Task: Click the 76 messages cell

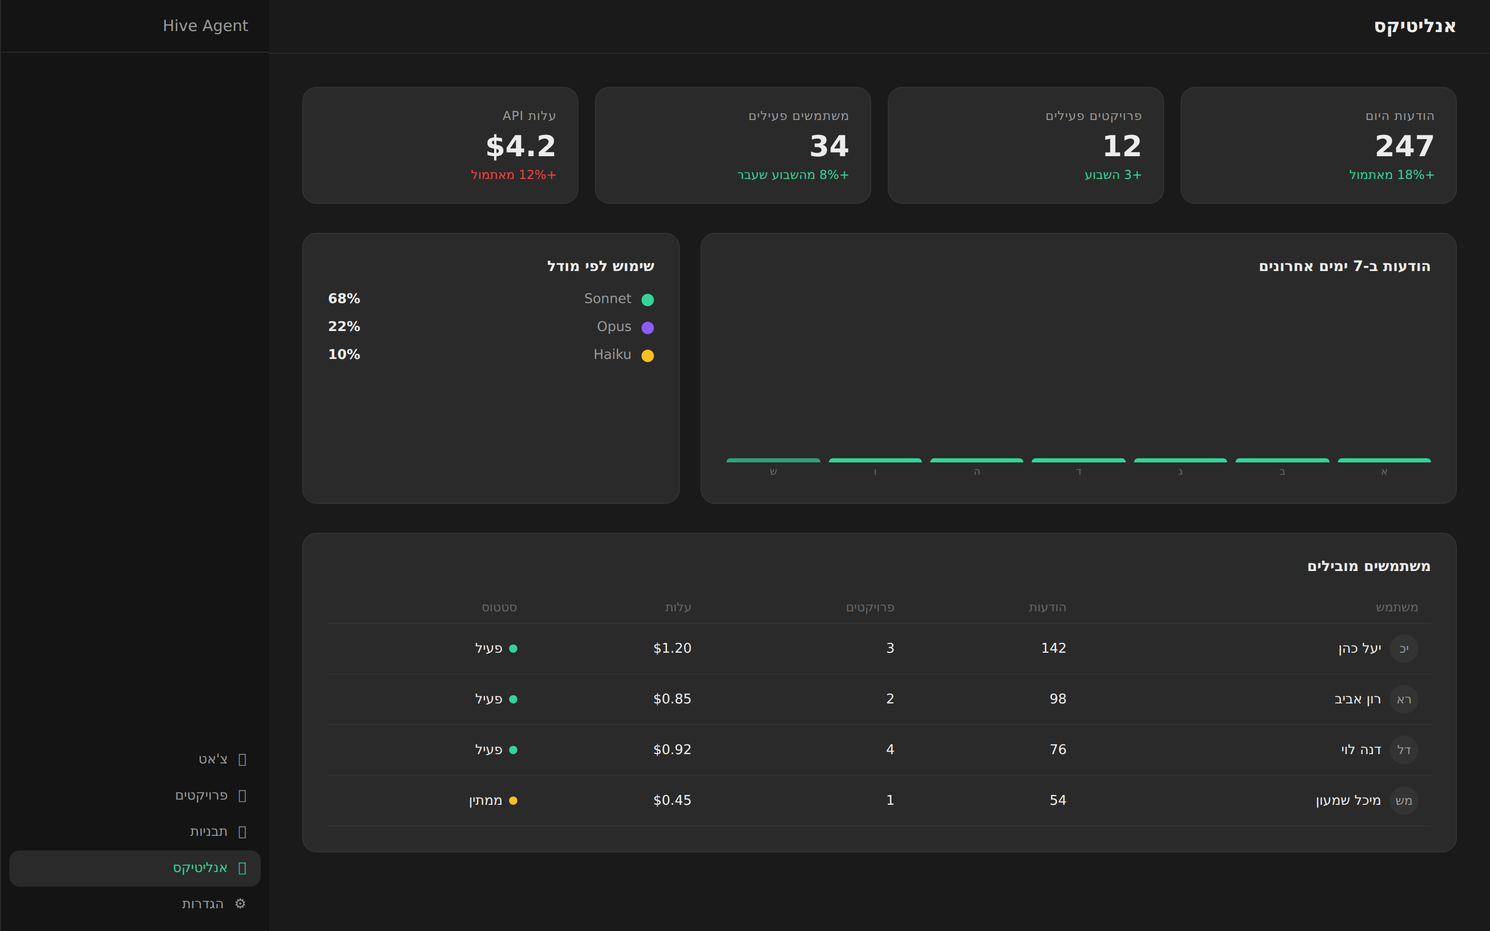Action: pyautogui.click(x=1058, y=750)
